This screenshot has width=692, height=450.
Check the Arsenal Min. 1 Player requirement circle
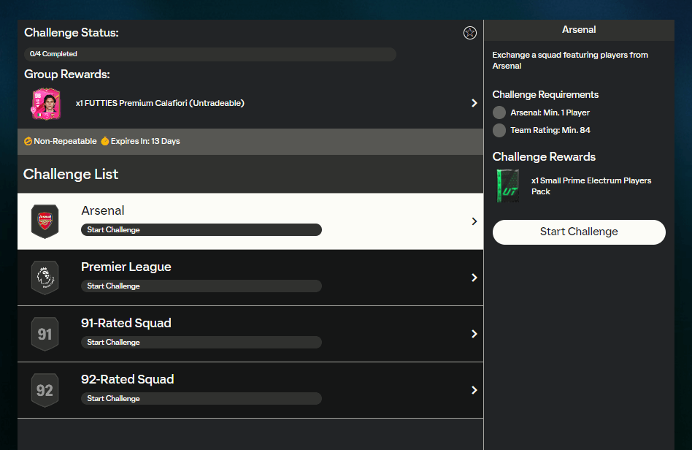(501, 113)
